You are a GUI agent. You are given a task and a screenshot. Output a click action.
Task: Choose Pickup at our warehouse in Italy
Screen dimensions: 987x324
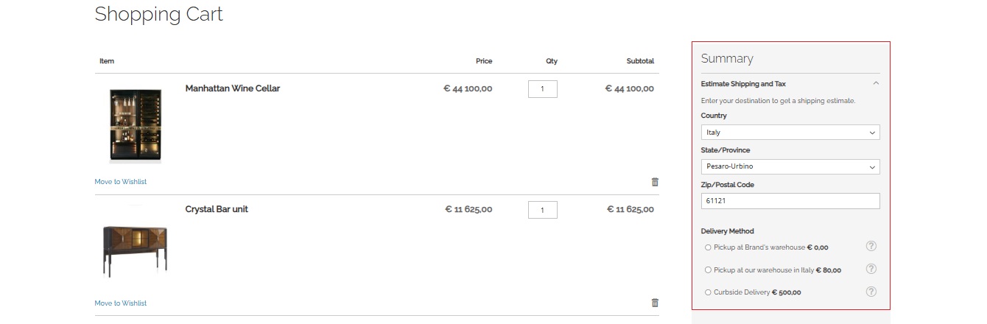708,270
